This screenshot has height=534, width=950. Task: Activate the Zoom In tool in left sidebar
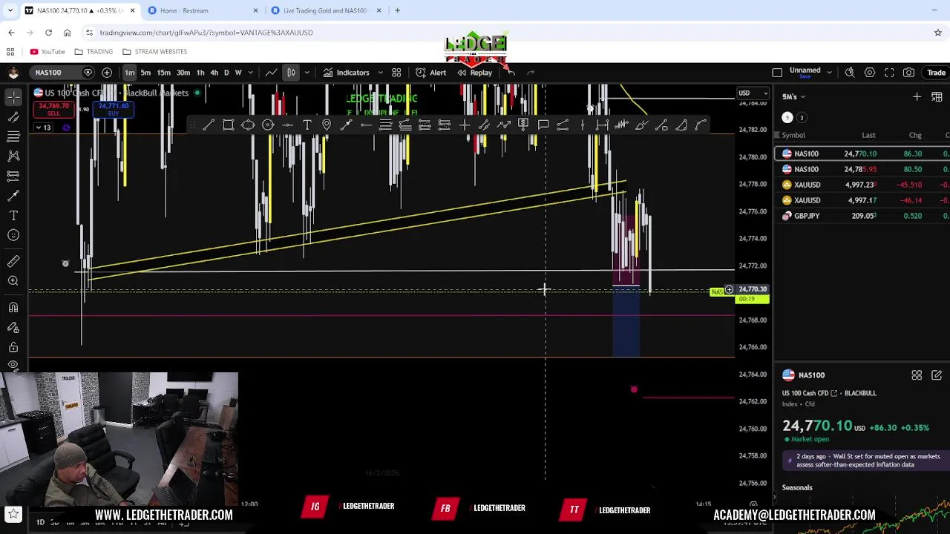click(x=13, y=281)
